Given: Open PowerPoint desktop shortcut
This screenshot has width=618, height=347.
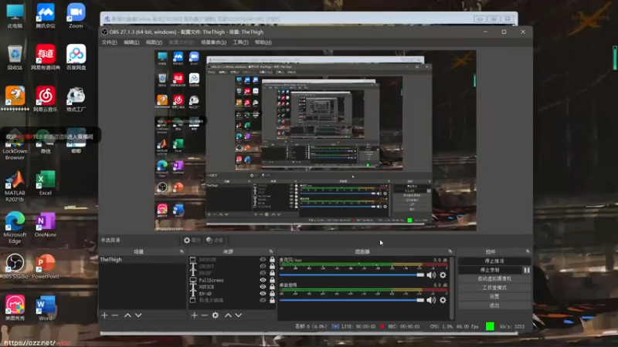Looking at the screenshot, I should pyautogui.click(x=46, y=266).
